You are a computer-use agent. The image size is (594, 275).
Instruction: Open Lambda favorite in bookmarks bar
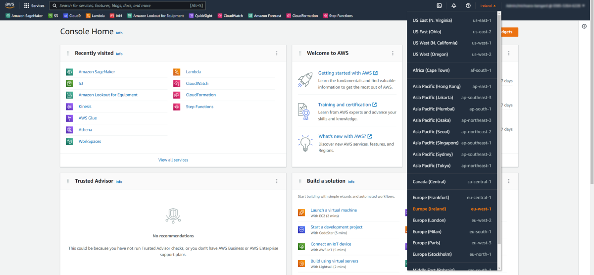tap(95, 16)
